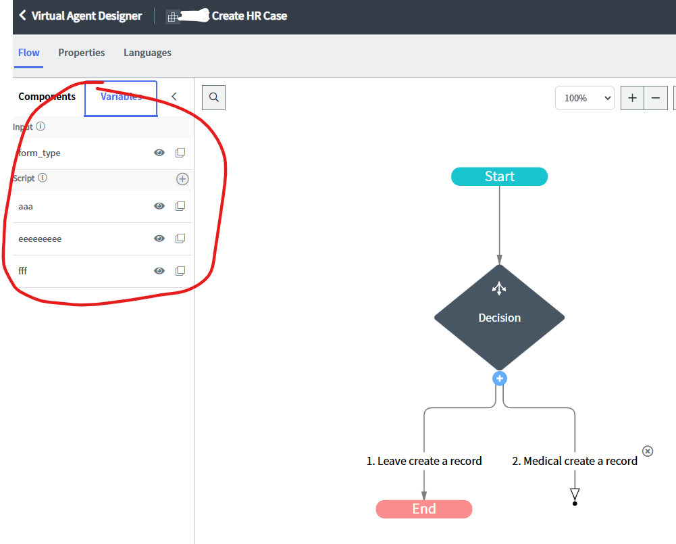Screen dimensions: 676x544
Task: Collapse the Variables panel with the chevron
Action: (x=174, y=96)
